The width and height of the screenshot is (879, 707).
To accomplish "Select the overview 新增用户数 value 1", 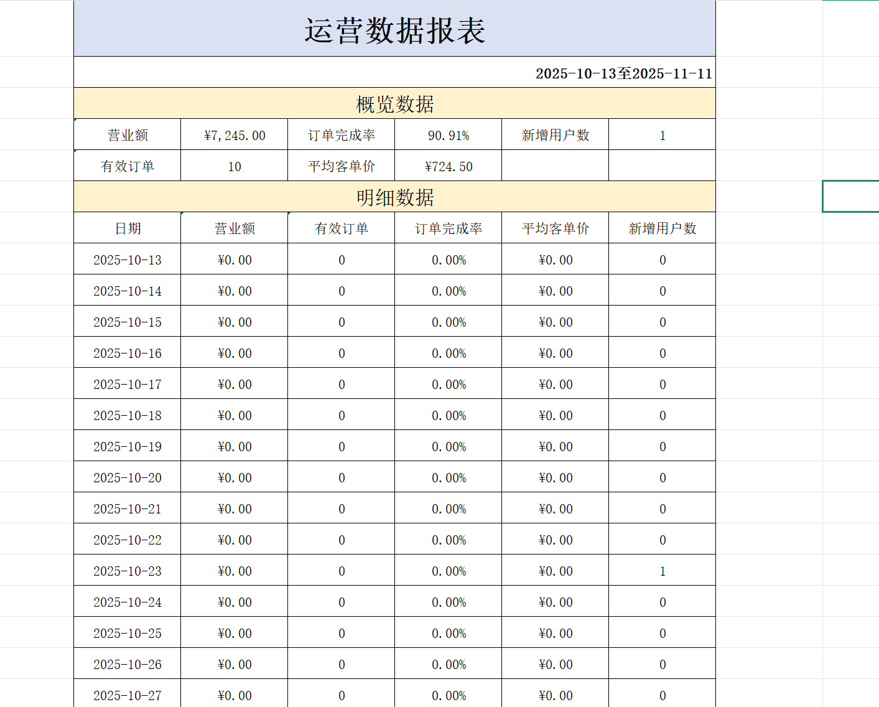I will [x=663, y=134].
